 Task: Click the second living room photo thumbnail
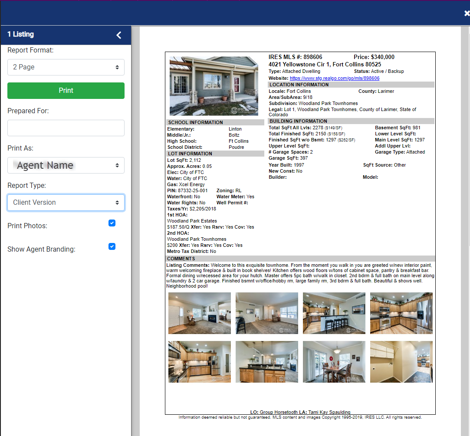coord(266,313)
